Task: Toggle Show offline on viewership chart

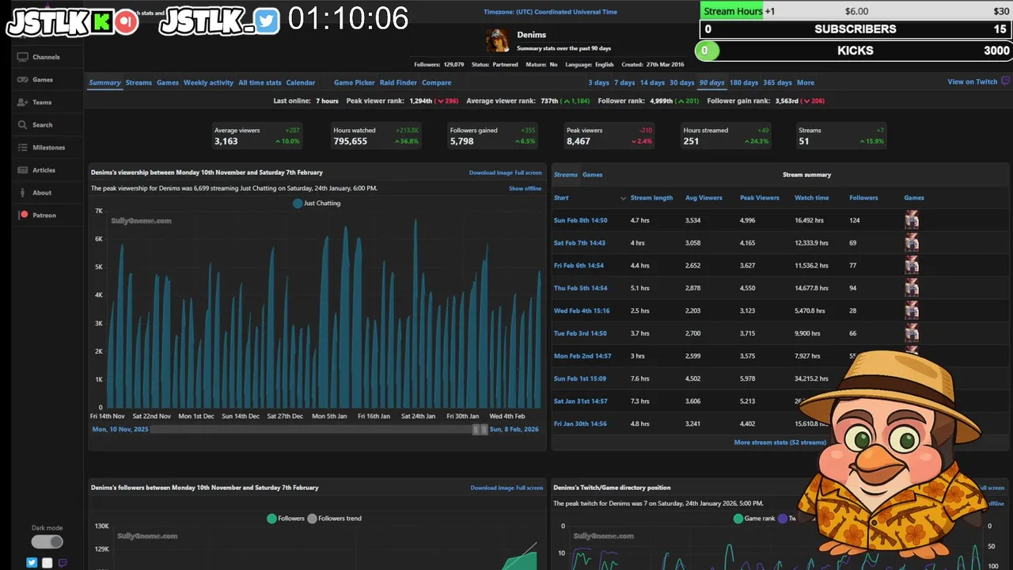Action: click(x=525, y=188)
